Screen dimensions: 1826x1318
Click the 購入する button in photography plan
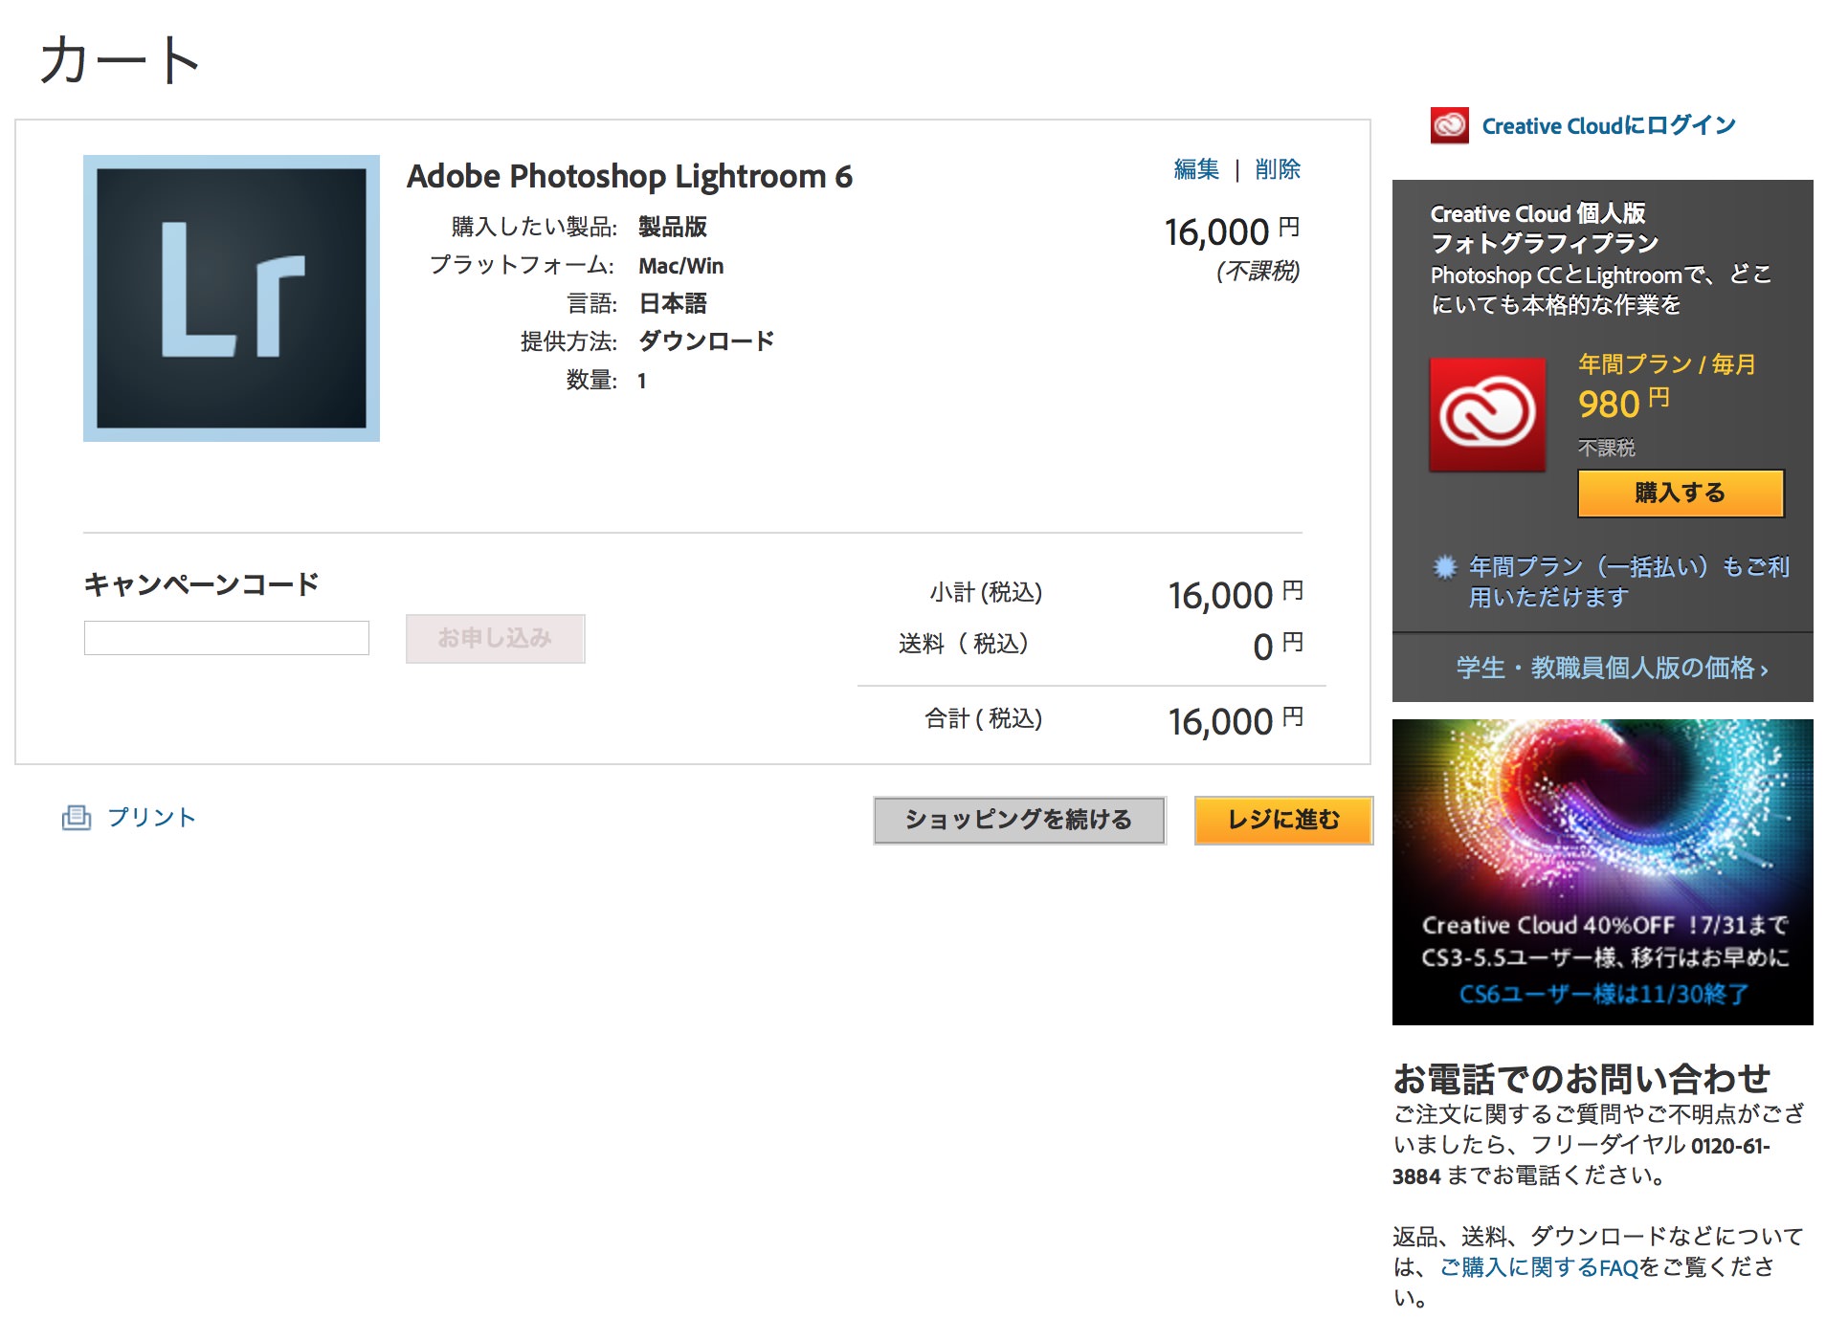point(1681,493)
